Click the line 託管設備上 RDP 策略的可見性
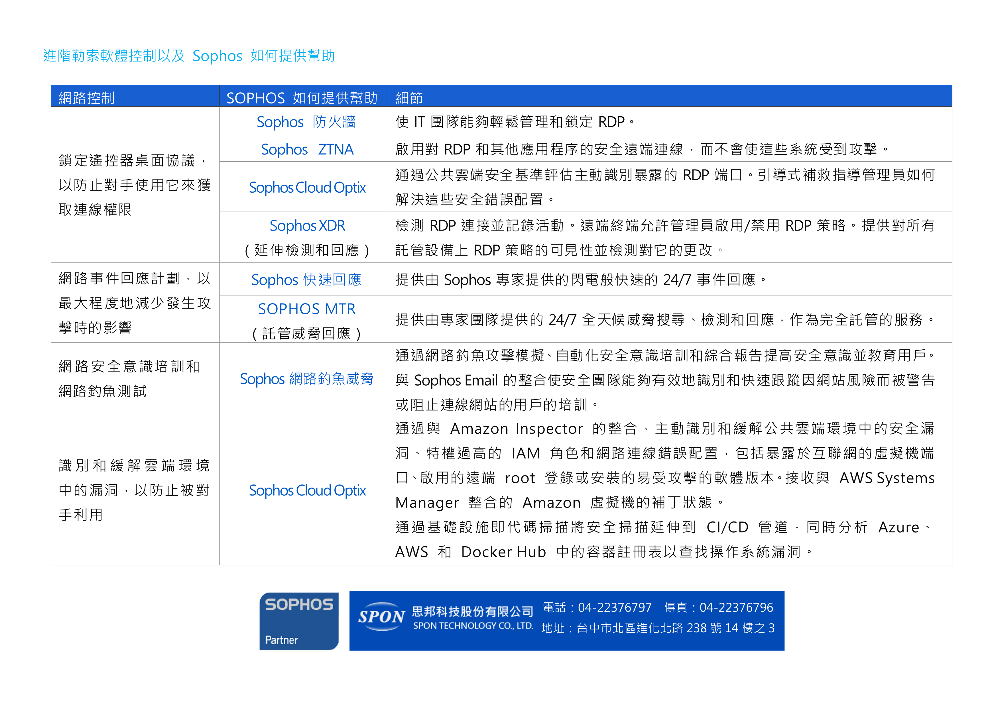The height and width of the screenshot is (707, 1000). pos(560,250)
